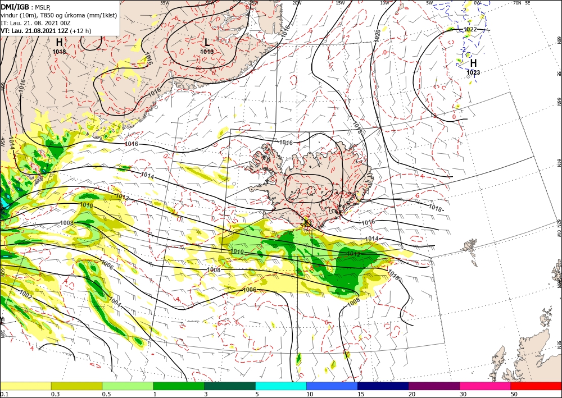Click the 5W longitude label
The width and height of the screenshot is (562, 398).
click(x=429, y=3)
